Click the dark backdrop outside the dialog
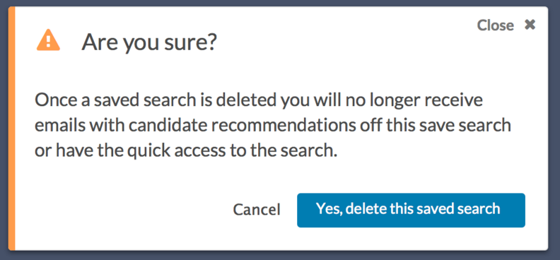560x260 pixels. click(280, 255)
